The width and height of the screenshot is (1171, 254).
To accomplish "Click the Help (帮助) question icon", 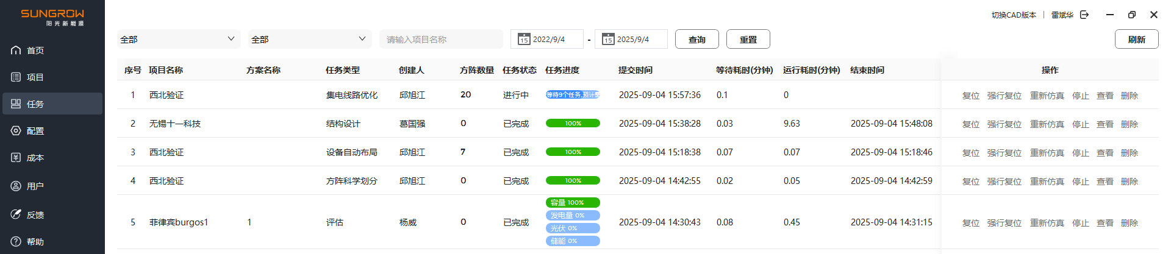I will (x=16, y=241).
